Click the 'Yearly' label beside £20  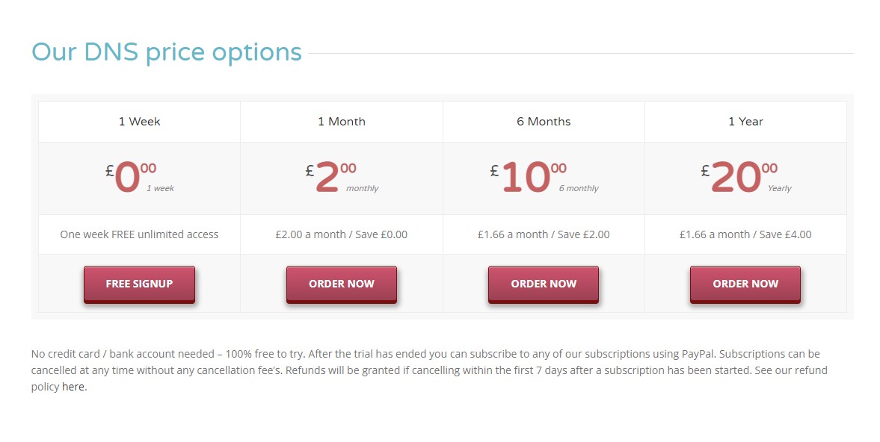pyautogui.click(x=780, y=189)
